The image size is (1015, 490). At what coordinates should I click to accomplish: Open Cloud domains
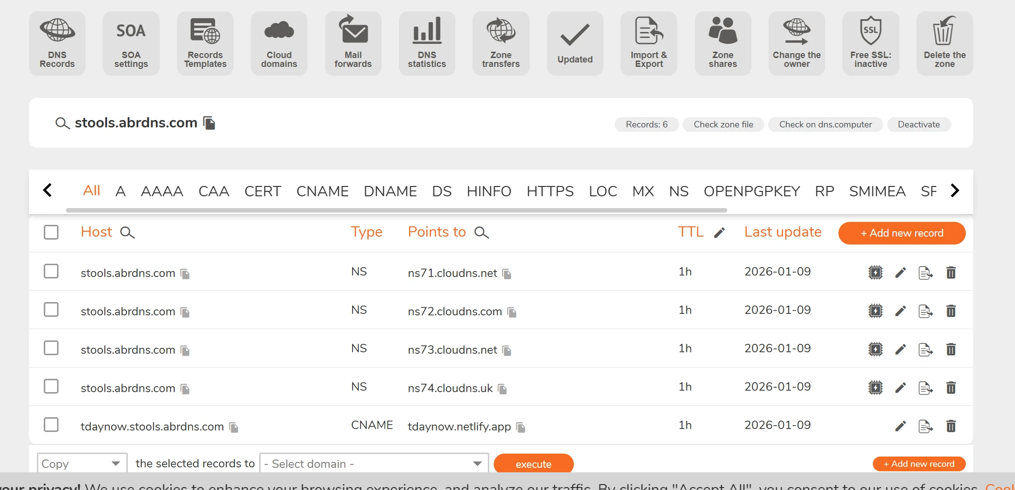[x=279, y=43]
